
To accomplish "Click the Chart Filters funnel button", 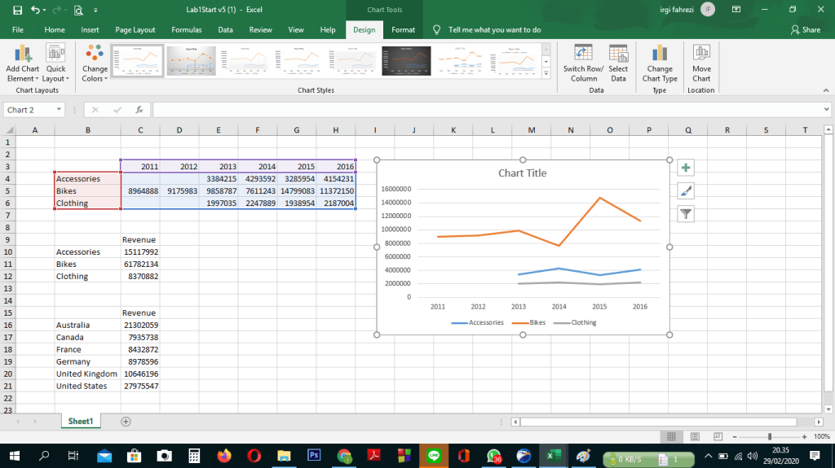I will (x=686, y=213).
